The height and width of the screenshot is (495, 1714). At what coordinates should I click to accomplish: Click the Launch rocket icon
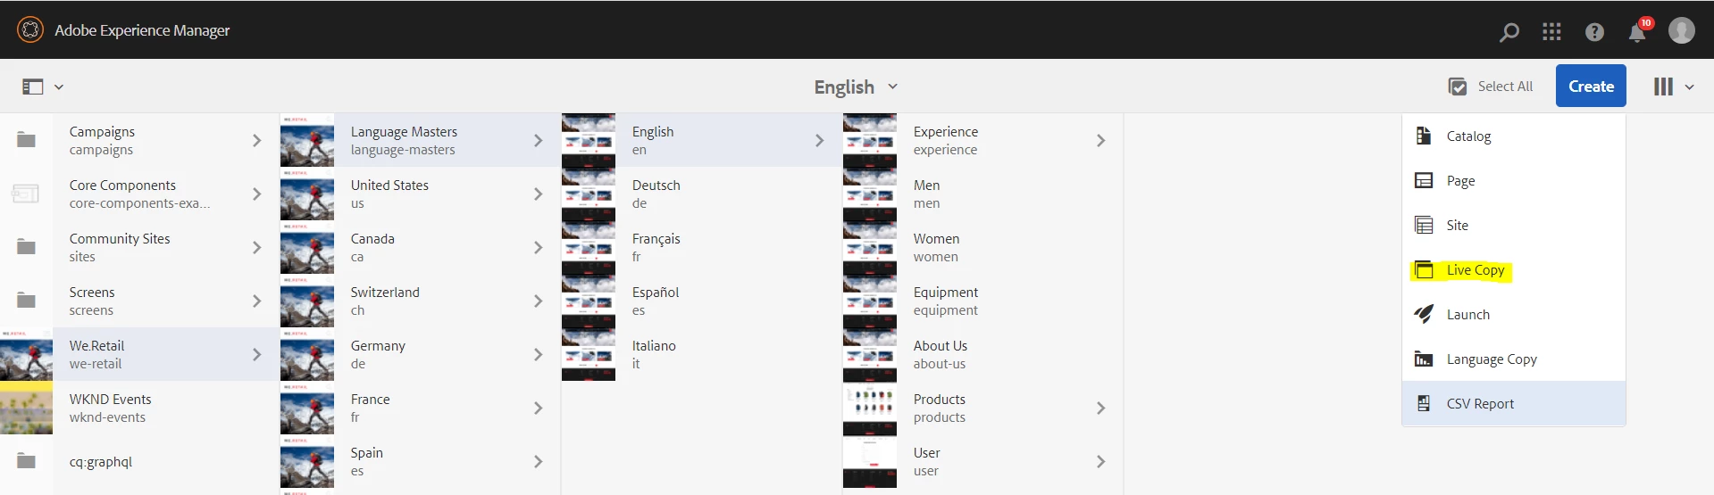tap(1424, 313)
